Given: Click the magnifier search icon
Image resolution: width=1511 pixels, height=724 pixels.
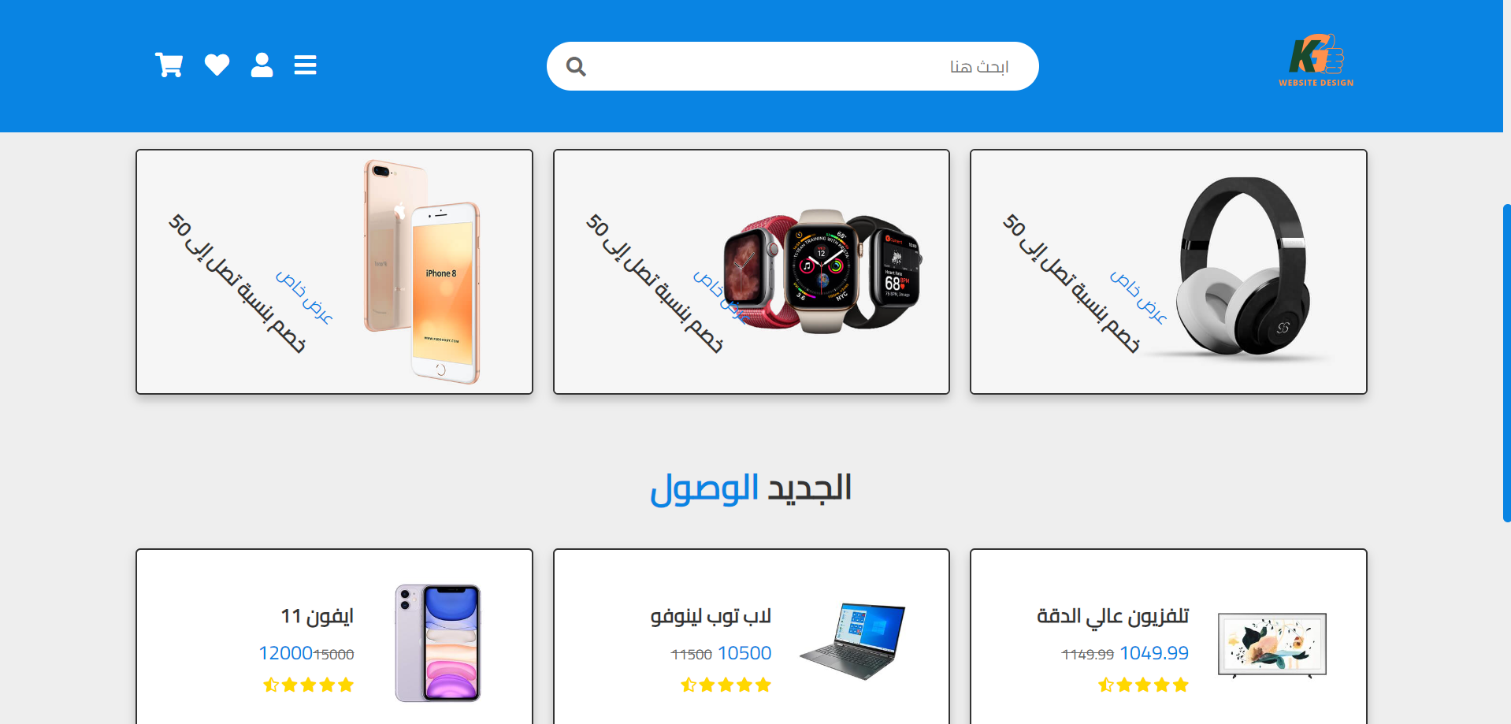Looking at the screenshot, I should [x=576, y=67].
